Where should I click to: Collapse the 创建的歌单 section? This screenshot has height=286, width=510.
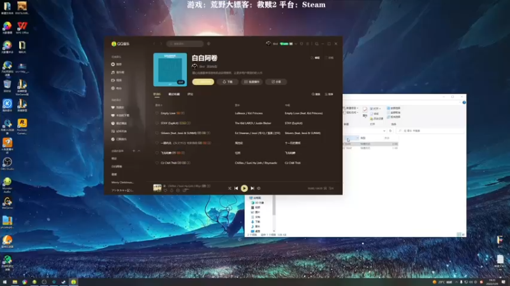(139, 151)
